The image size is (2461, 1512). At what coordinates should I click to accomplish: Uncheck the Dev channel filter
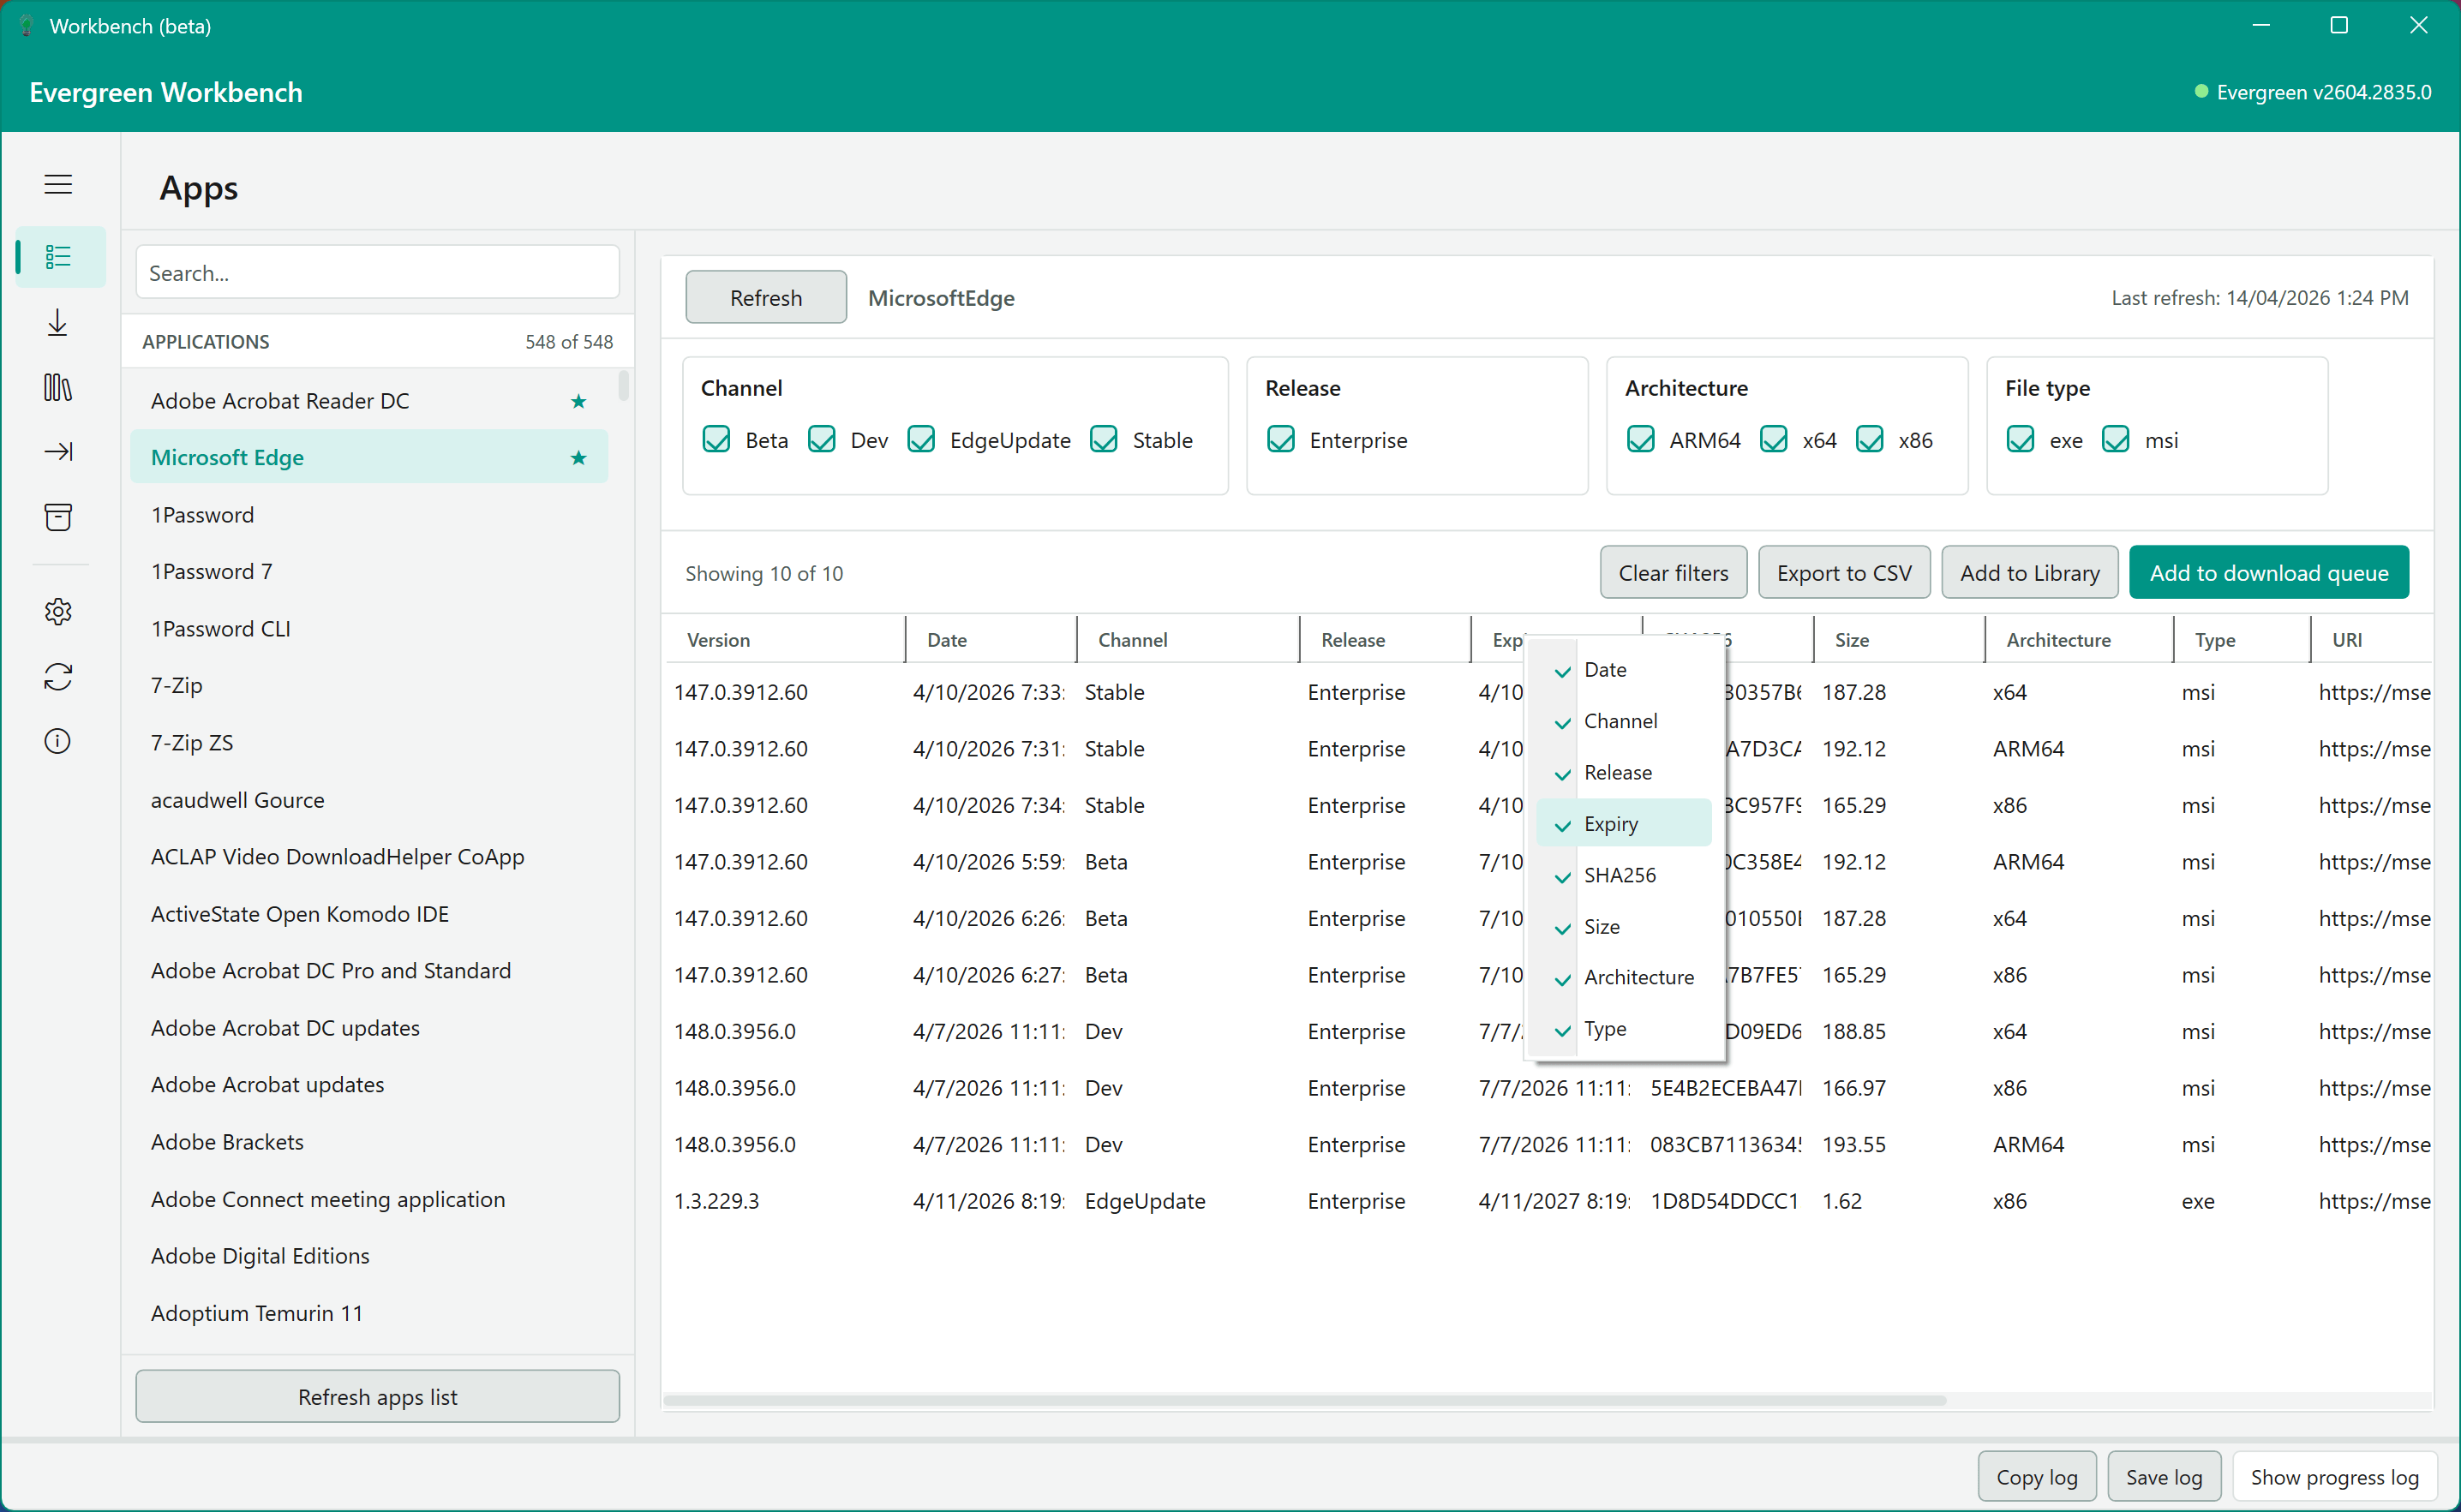click(821, 439)
